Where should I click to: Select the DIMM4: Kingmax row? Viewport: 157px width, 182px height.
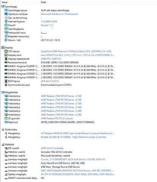[x=60, y=77]
